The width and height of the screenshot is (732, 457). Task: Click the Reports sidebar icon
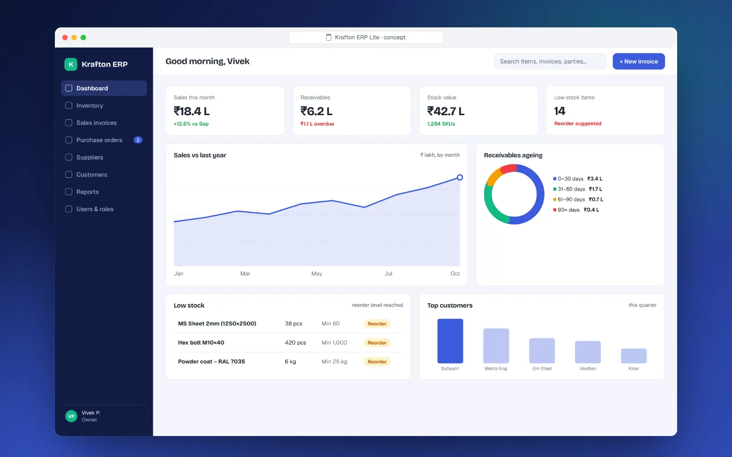coord(69,192)
